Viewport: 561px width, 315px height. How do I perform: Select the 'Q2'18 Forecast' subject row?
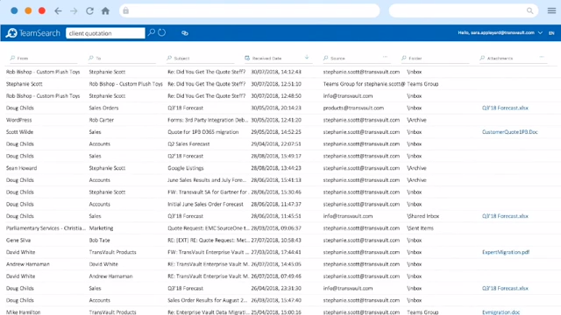(185, 156)
